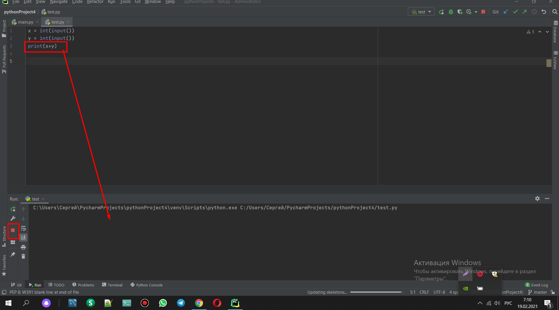The image size is (559, 310).
Task: Open Telegram from the taskbar
Action: click(181, 303)
